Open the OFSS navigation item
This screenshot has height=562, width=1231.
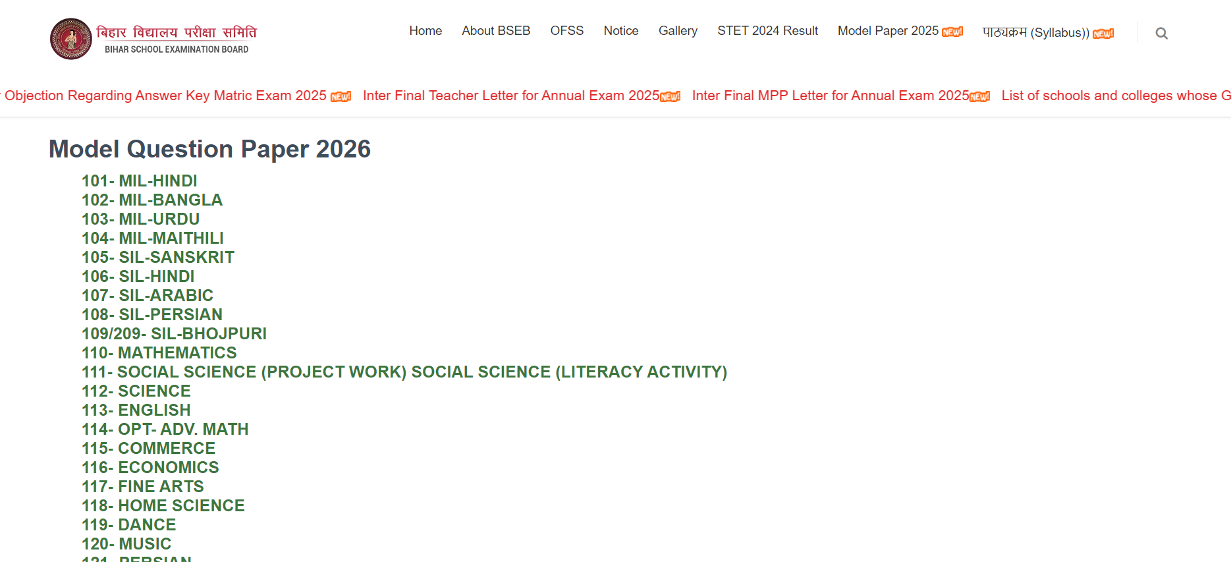pos(566,30)
